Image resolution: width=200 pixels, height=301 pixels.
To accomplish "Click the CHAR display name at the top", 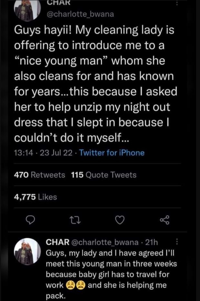I will click(56, 3).
